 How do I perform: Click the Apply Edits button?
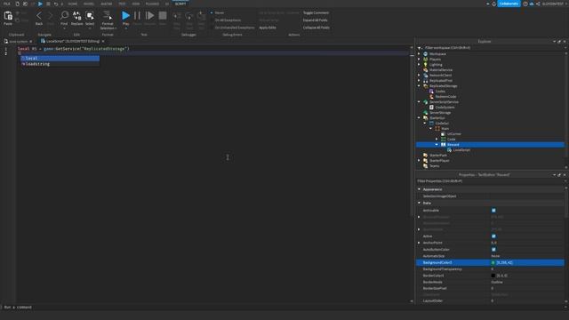pos(268,28)
